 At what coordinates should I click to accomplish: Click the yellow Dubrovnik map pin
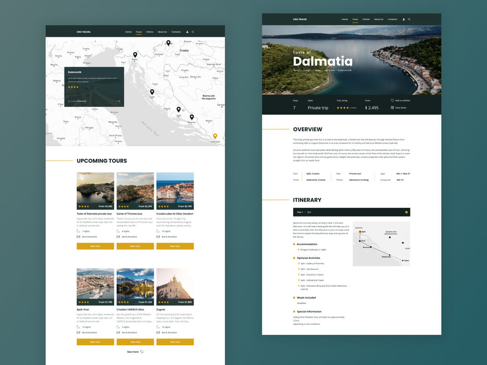coord(215,136)
